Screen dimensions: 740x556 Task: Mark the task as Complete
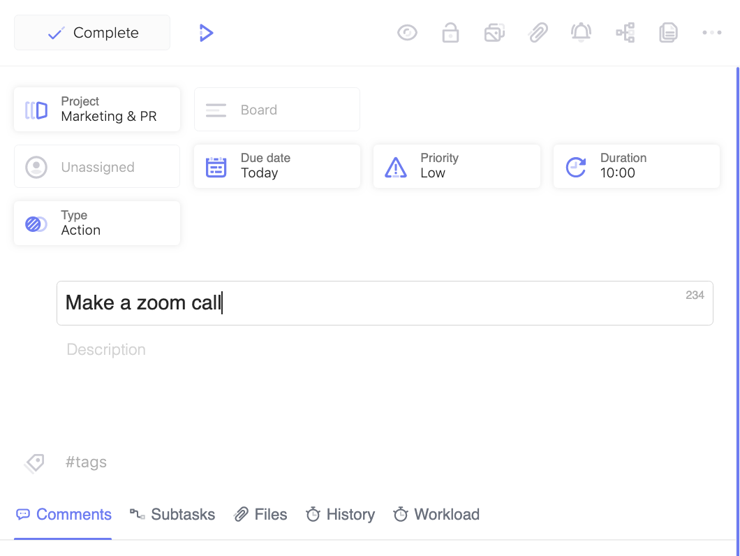point(92,33)
